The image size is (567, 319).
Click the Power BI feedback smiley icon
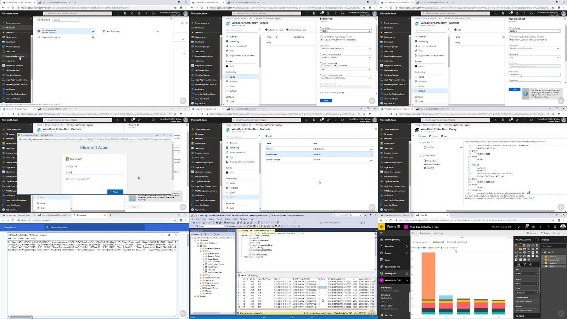click(555, 227)
